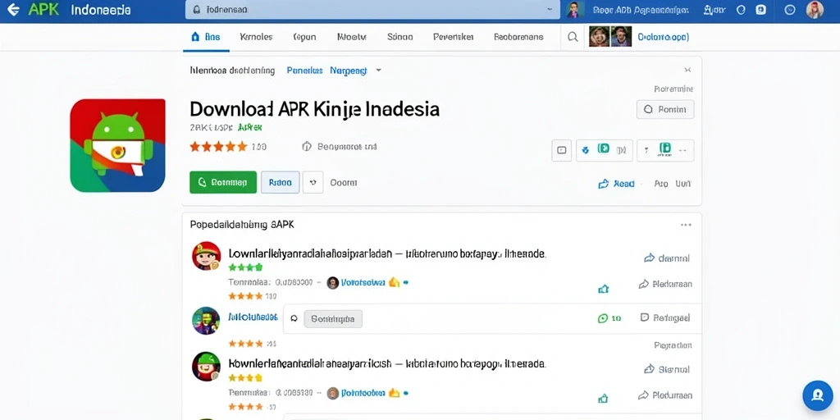Click the Ooorrt text link

[x=344, y=183]
